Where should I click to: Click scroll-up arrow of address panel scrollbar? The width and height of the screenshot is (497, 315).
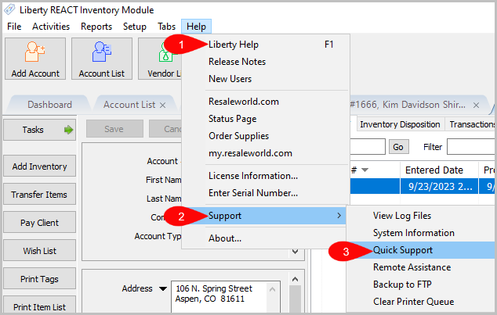coord(295,279)
